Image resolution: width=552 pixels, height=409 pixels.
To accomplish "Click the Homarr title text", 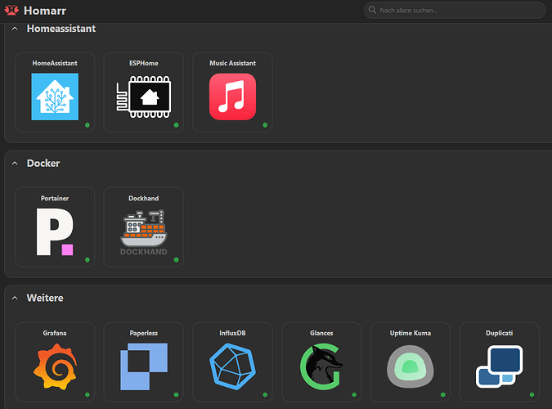I will [45, 11].
